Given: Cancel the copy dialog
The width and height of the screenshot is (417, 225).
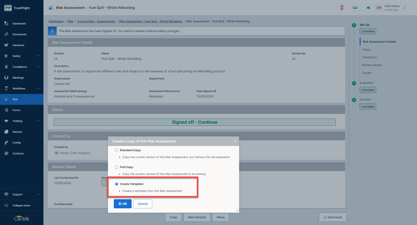Looking at the screenshot, I should [x=142, y=203].
